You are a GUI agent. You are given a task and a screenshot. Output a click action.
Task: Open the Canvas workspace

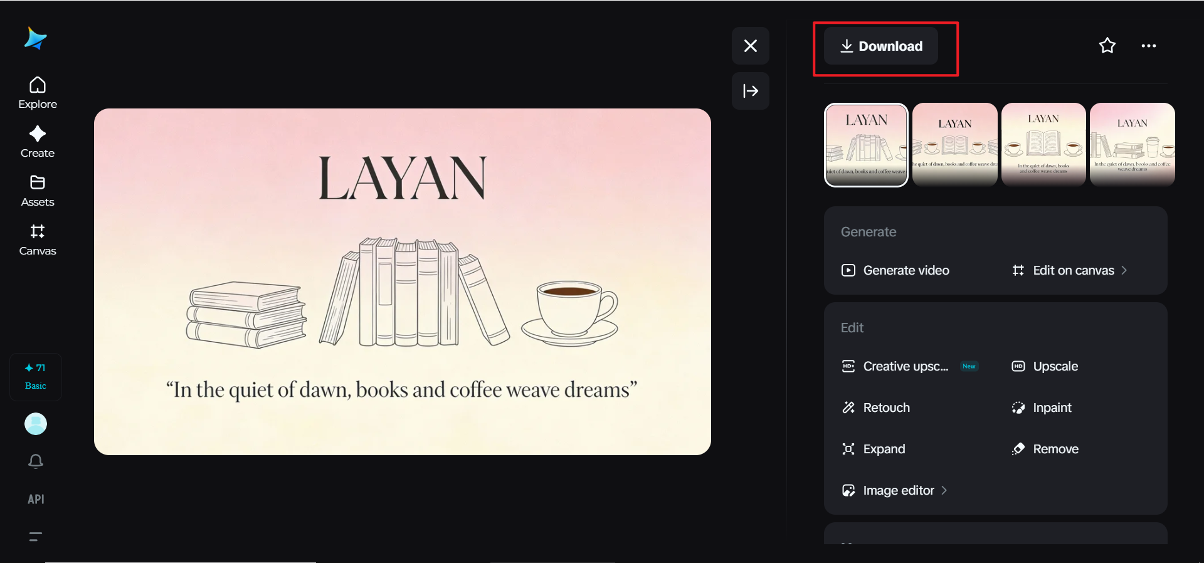pos(38,240)
